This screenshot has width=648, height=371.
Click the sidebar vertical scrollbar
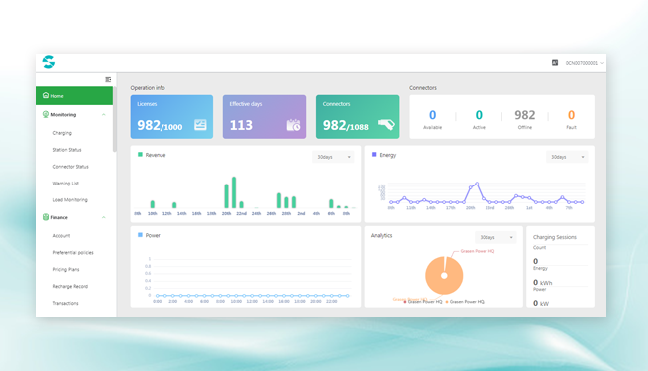pos(114,119)
